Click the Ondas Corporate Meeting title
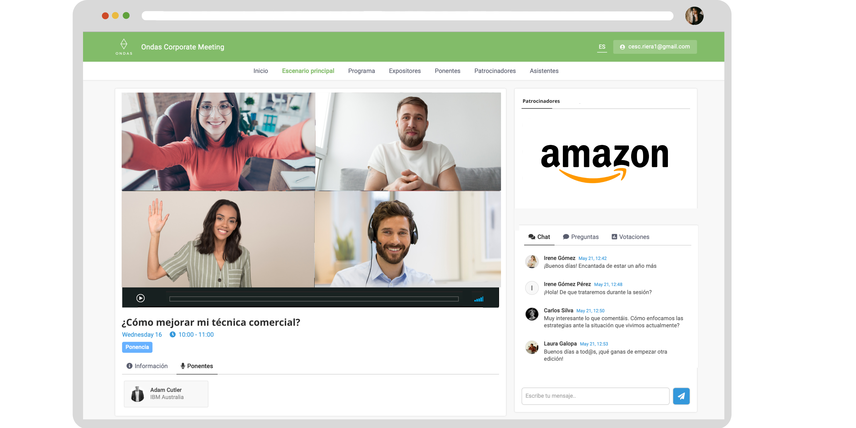This screenshot has height=428, width=856. 183,47
